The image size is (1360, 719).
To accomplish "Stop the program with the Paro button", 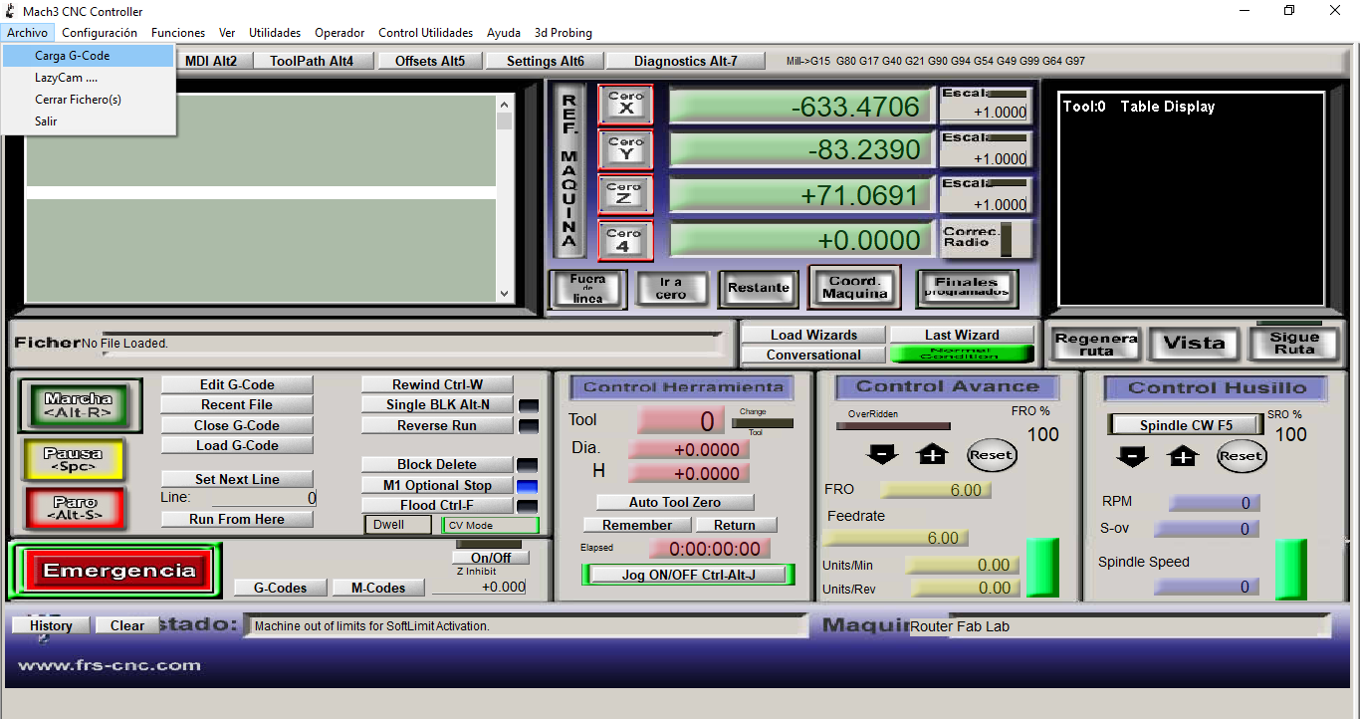I will tap(74, 508).
